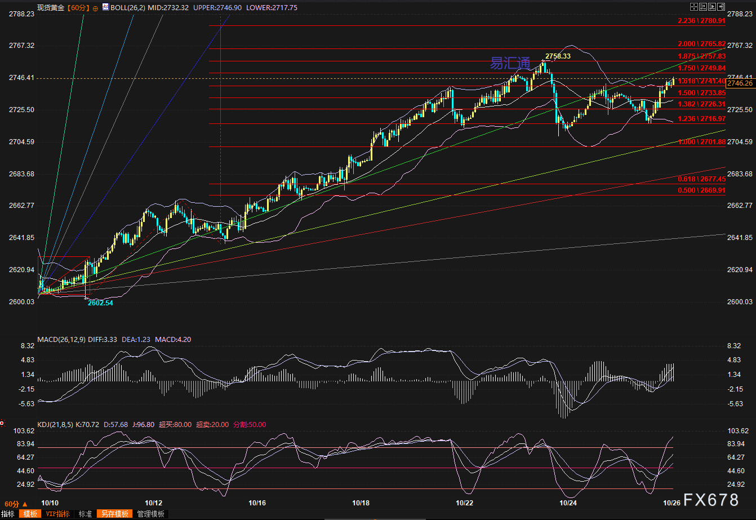Click the 另存模板 button
The image size is (756, 520).
click(x=114, y=514)
